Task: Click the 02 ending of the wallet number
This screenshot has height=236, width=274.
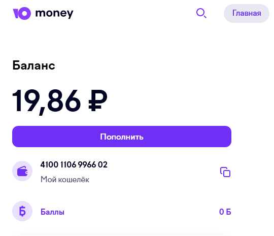Action: tap(102, 164)
